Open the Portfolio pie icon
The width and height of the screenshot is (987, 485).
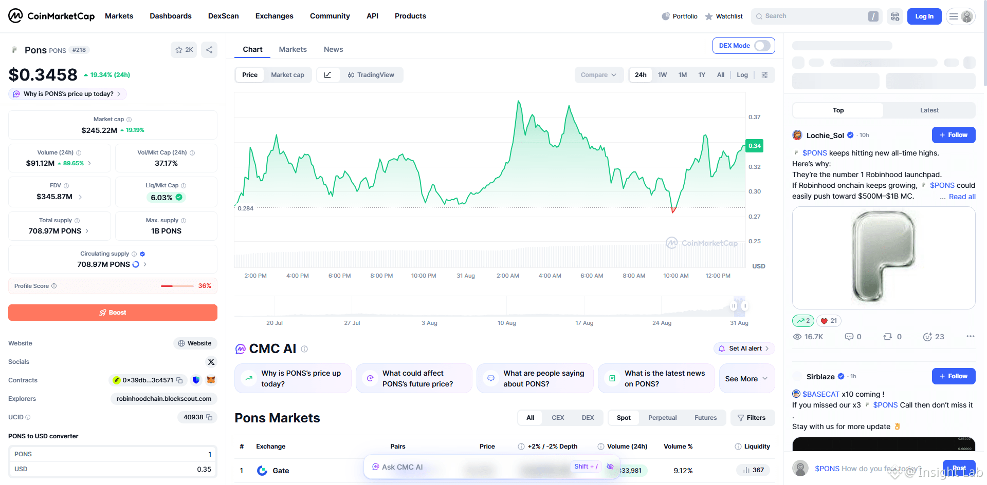point(666,16)
